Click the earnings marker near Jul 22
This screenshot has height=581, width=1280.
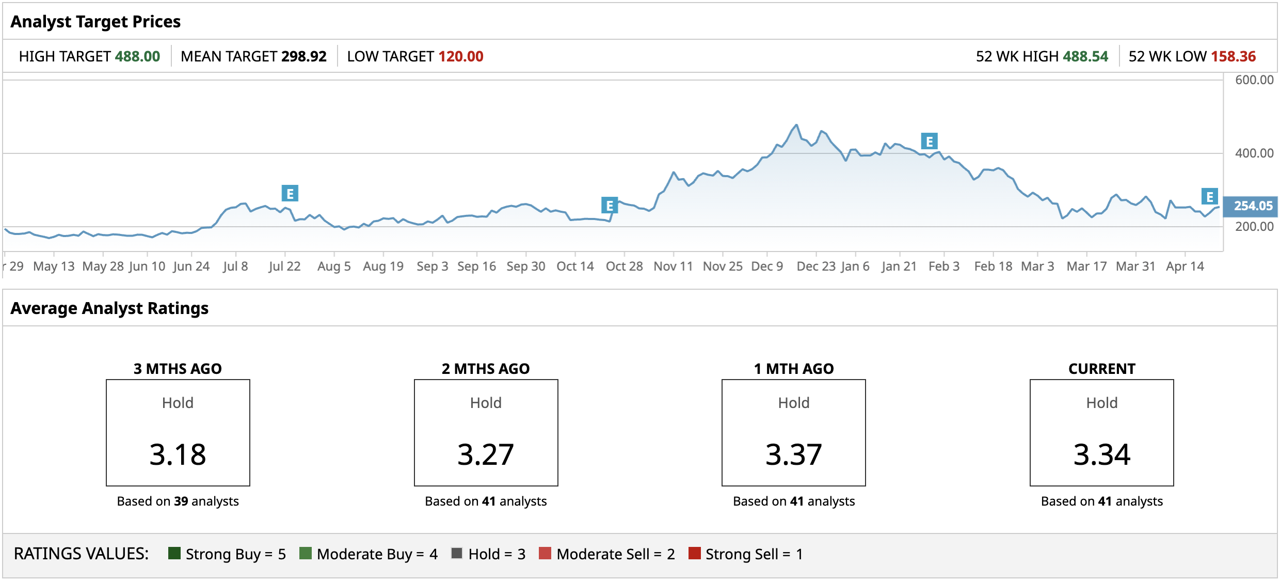[x=290, y=194]
